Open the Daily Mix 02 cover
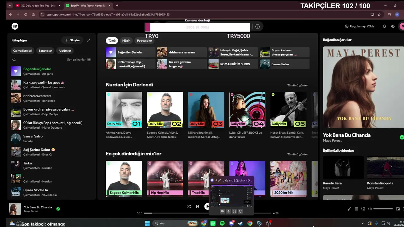 165,110
